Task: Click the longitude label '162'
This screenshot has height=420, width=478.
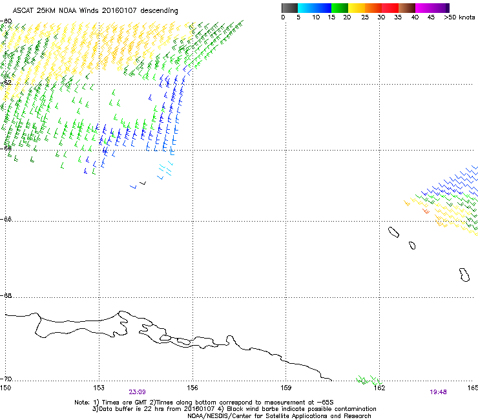Action: 379,388
